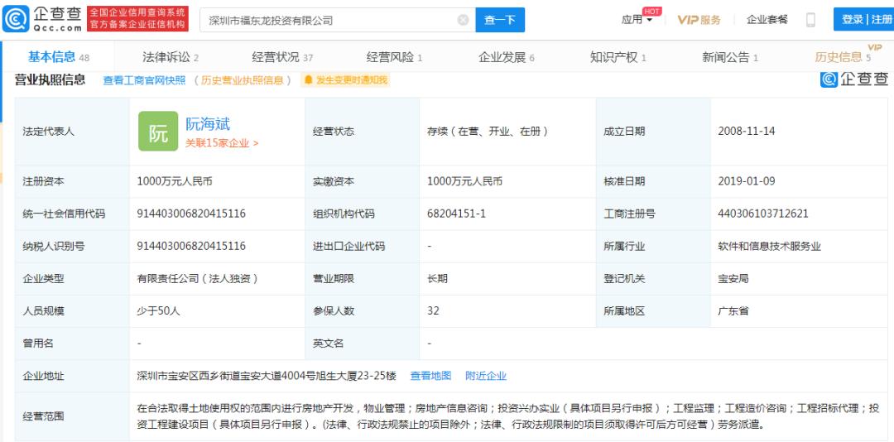Clear the search box with X icon
This screenshot has height=442, width=894.
point(463,20)
